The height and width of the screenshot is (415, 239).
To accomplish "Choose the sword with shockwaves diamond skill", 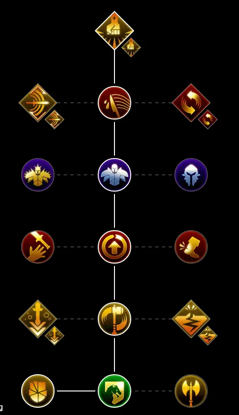I will coord(38,103).
